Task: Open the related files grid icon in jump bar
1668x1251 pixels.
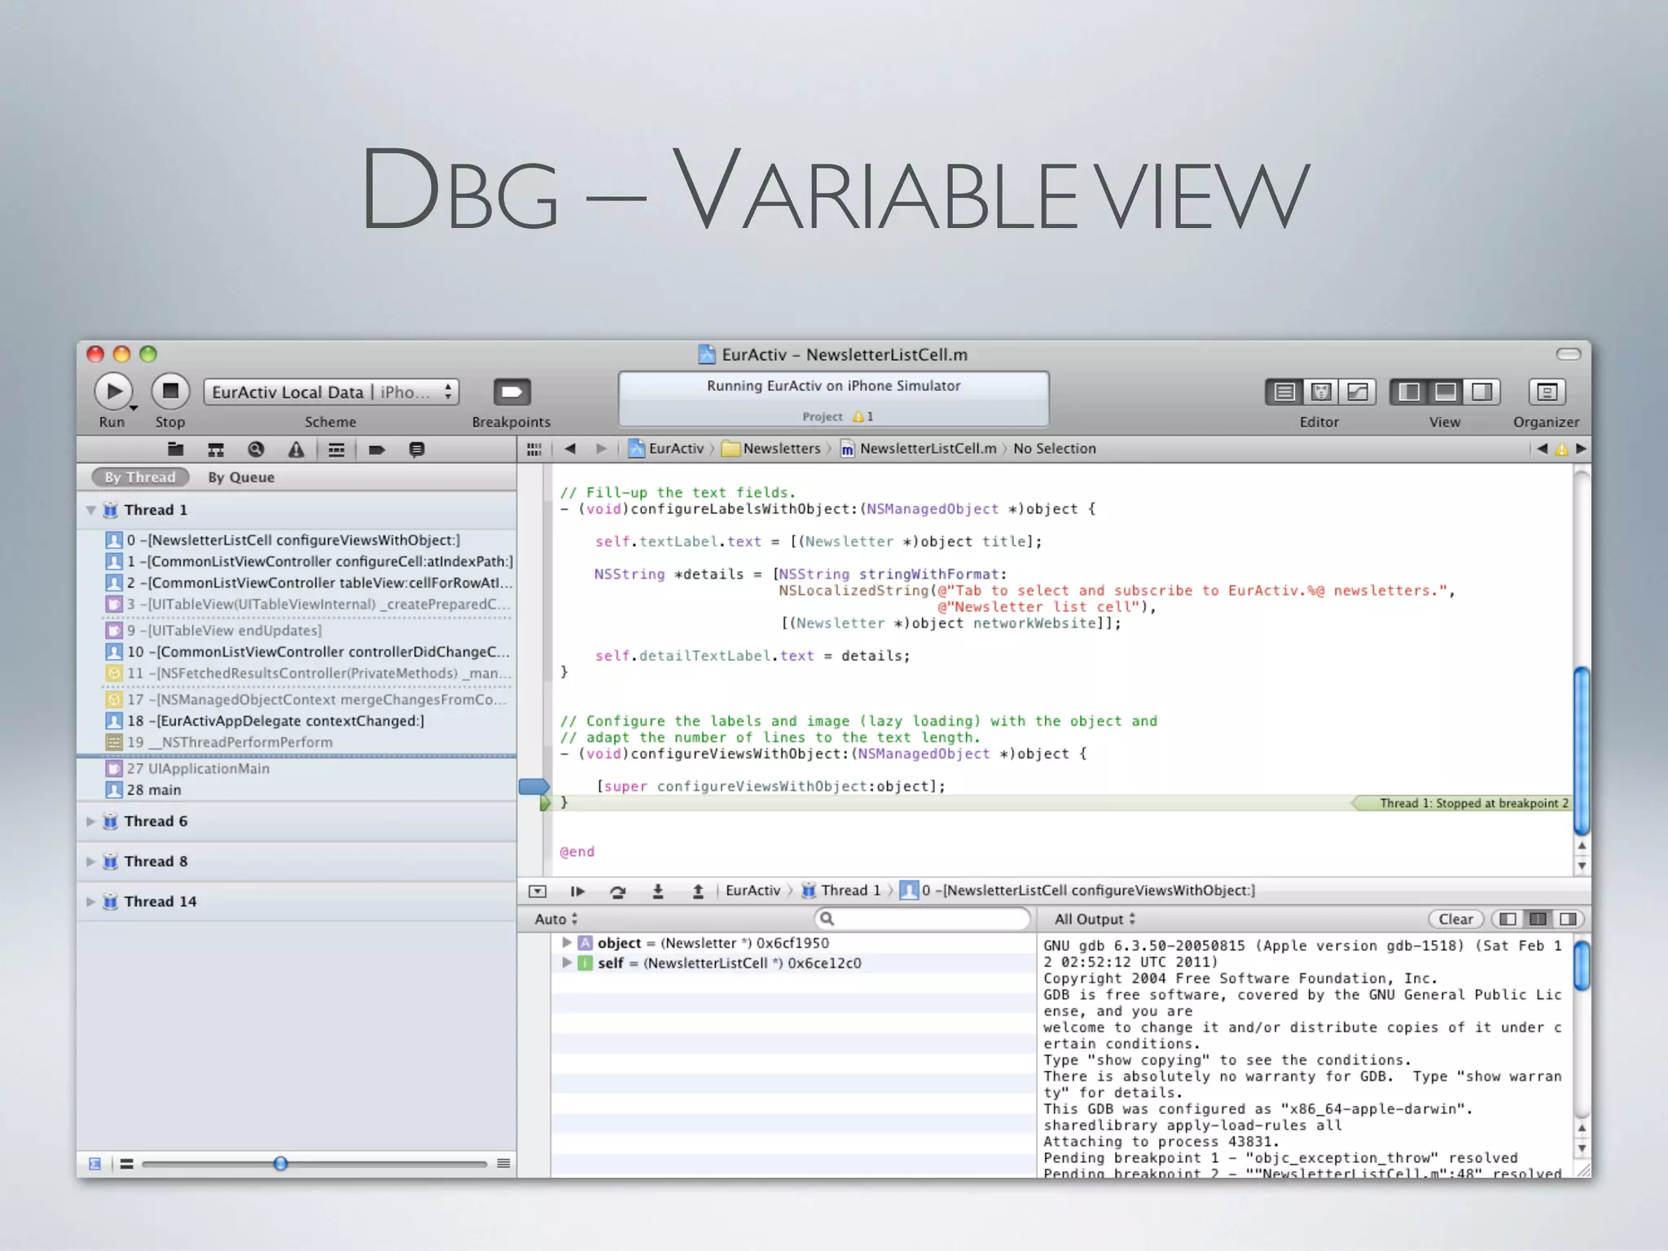Action: pos(534,449)
